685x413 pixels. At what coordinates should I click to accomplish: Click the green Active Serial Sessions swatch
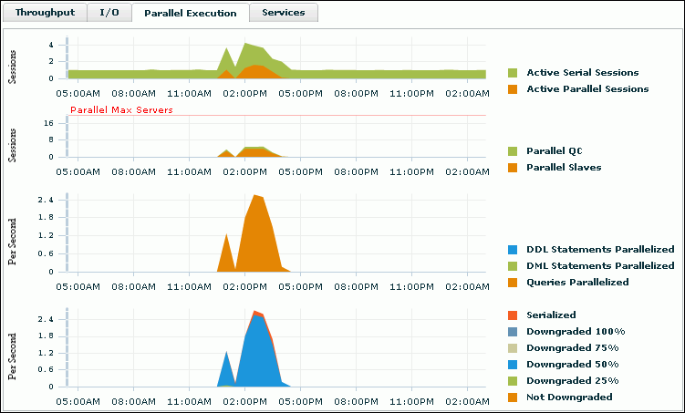pyautogui.click(x=513, y=72)
